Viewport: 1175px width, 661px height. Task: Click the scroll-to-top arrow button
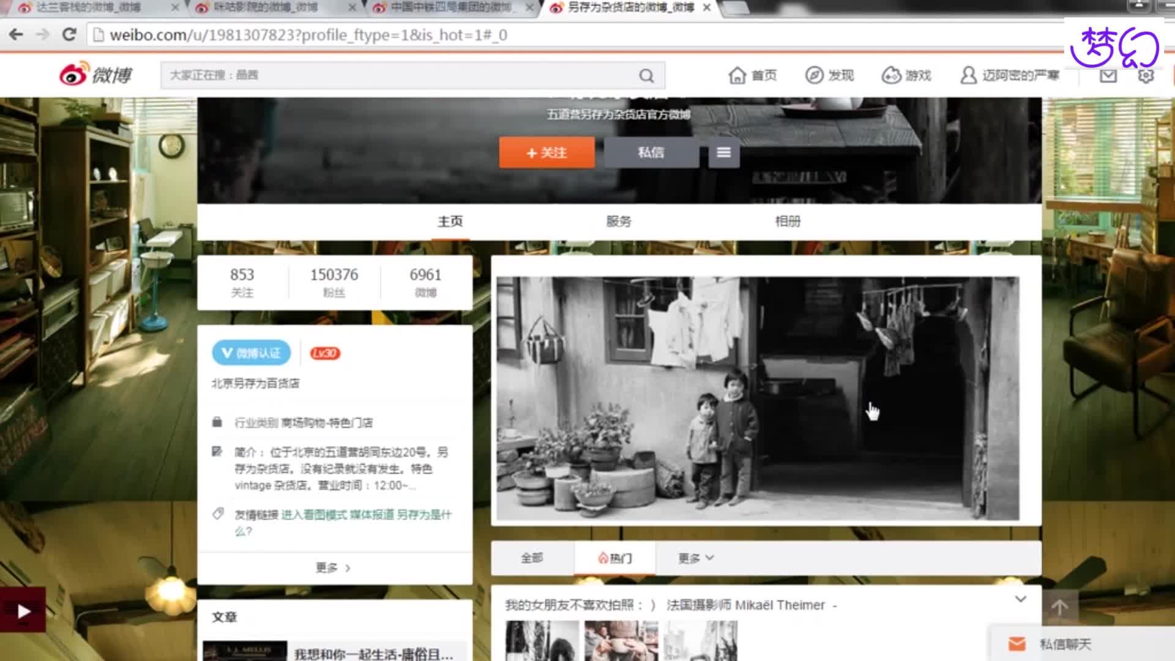tap(1059, 607)
